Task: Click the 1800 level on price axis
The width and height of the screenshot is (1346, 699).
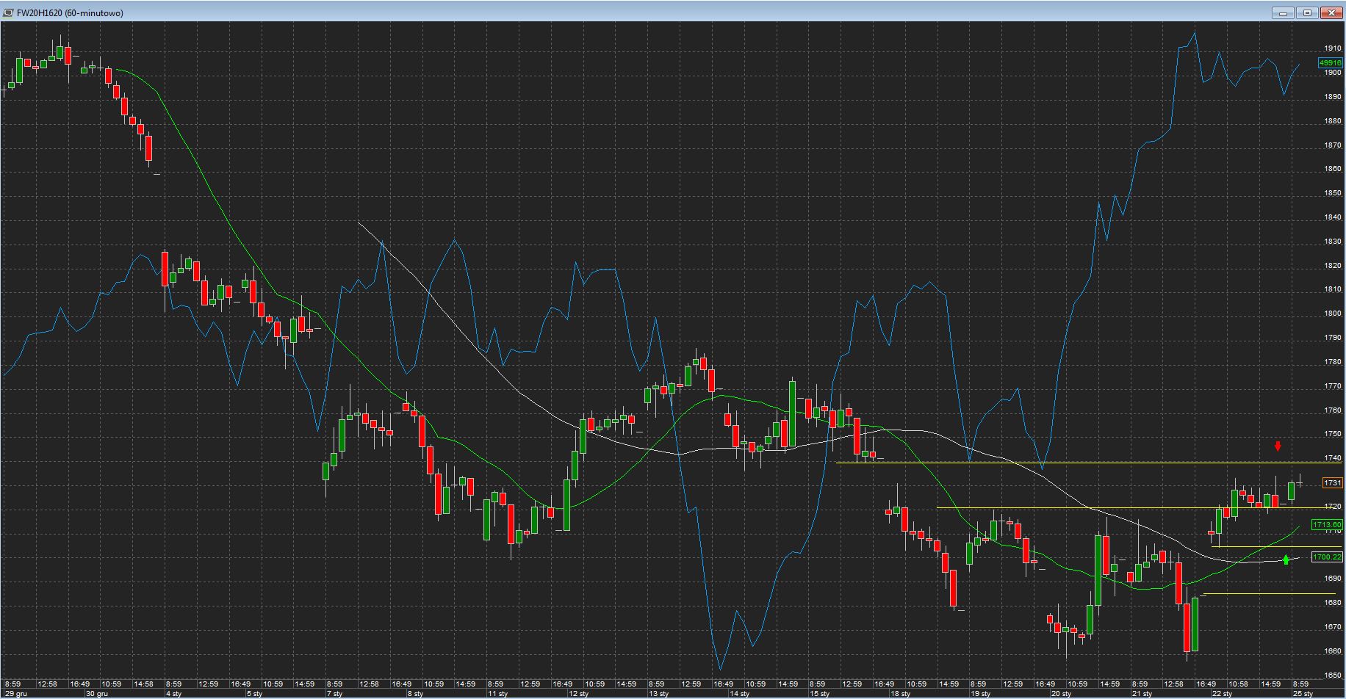Action: [x=1332, y=314]
